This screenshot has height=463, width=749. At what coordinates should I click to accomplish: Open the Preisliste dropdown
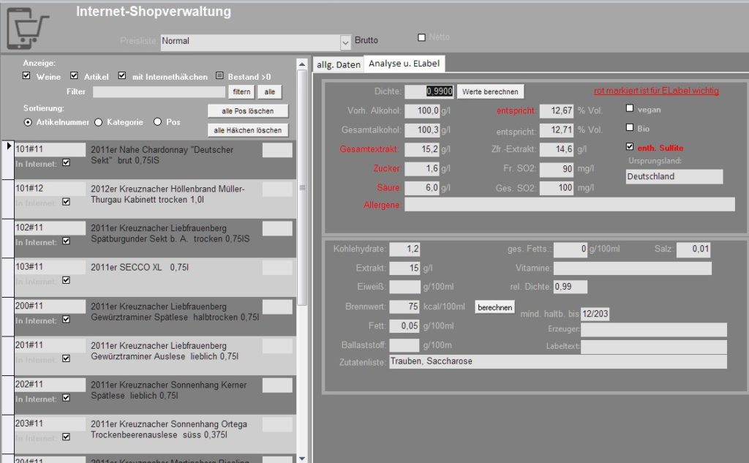(x=345, y=42)
